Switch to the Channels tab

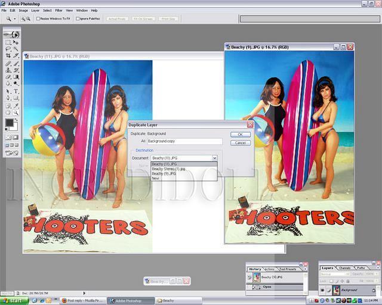tap(345, 268)
